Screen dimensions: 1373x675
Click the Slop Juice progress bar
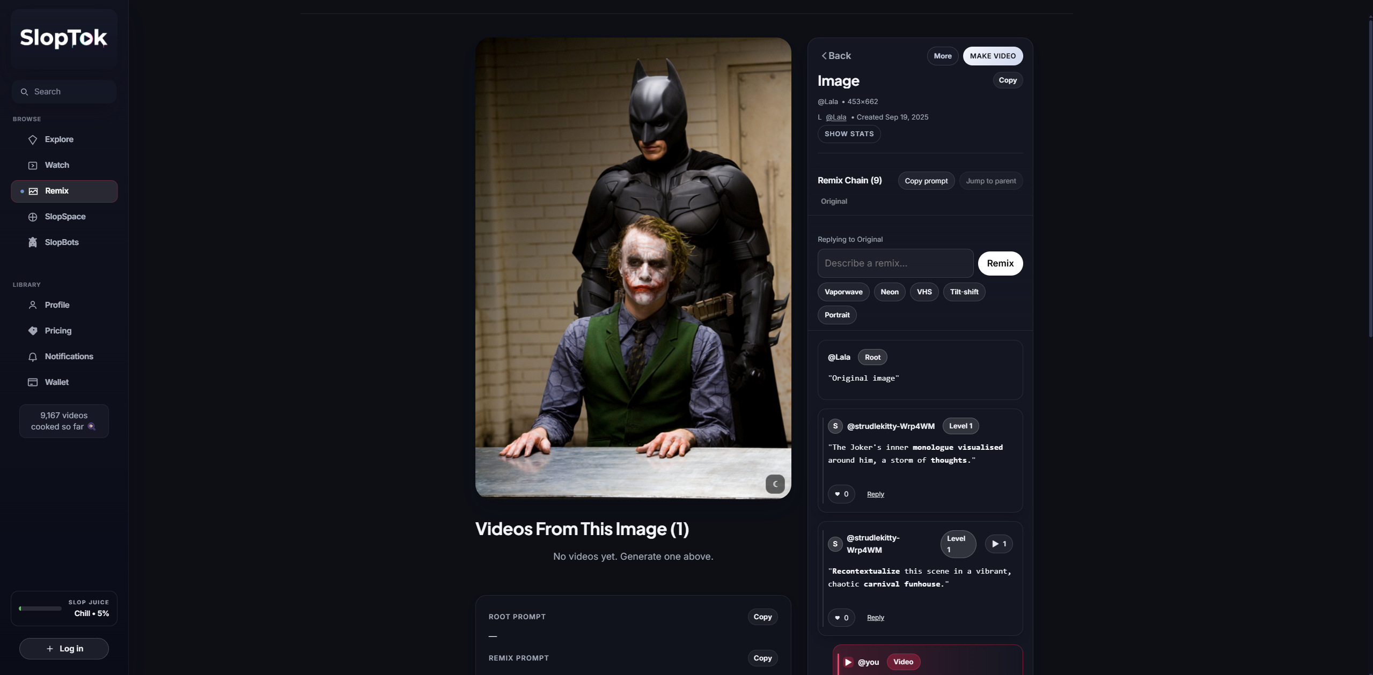[40, 609]
